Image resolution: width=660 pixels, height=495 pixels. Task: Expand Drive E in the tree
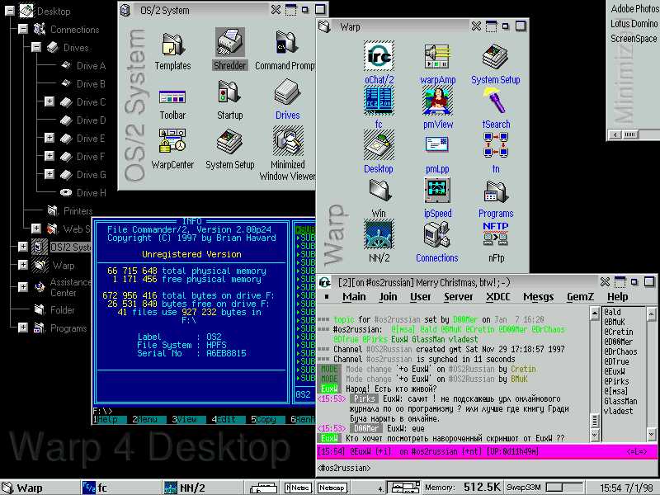tap(49, 138)
